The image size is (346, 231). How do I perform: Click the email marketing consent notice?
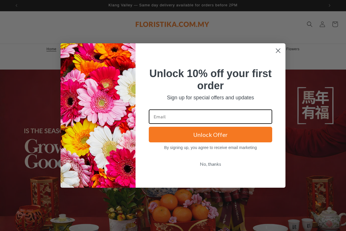pyautogui.click(x=210, y=148)
